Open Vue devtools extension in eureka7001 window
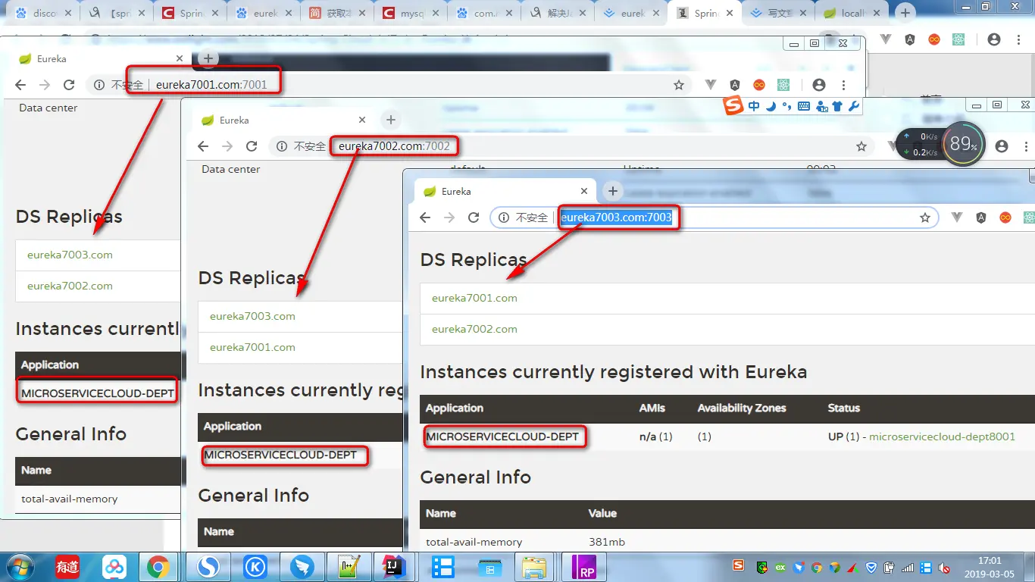Image resolution: width=1035 pixels, height=582 pixels. 711,85
